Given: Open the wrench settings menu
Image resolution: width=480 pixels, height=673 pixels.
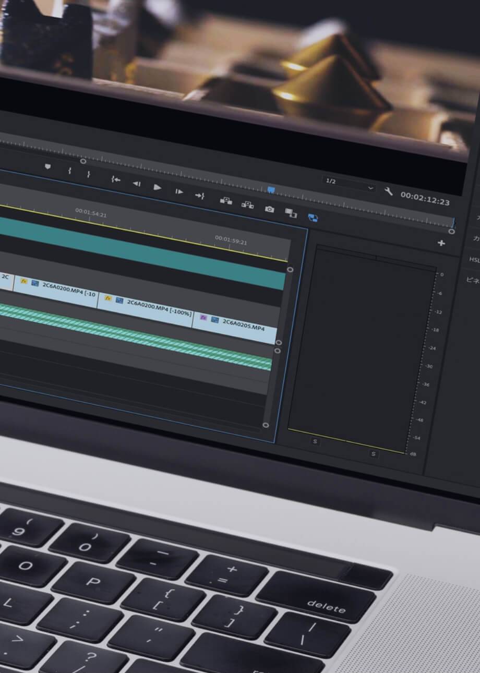Looking at the screenshot, I should pos(389,192).
